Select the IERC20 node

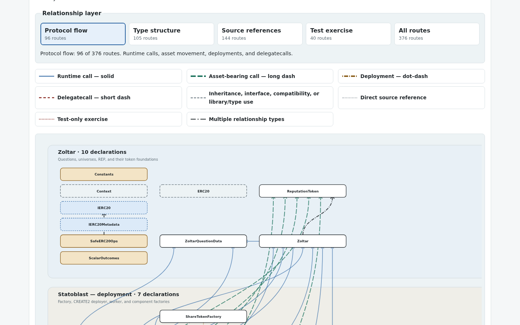[x=104, y=208]
